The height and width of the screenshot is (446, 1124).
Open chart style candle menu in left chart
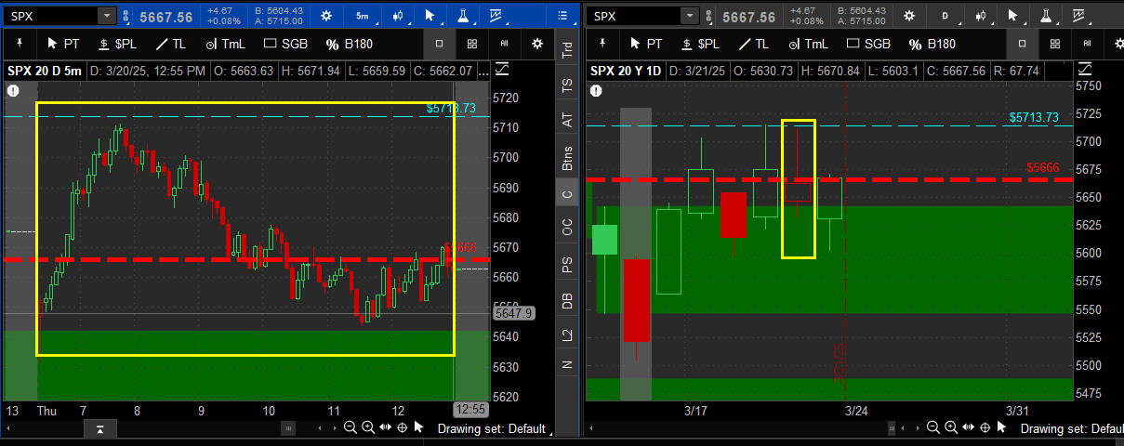tap(397, 16)
